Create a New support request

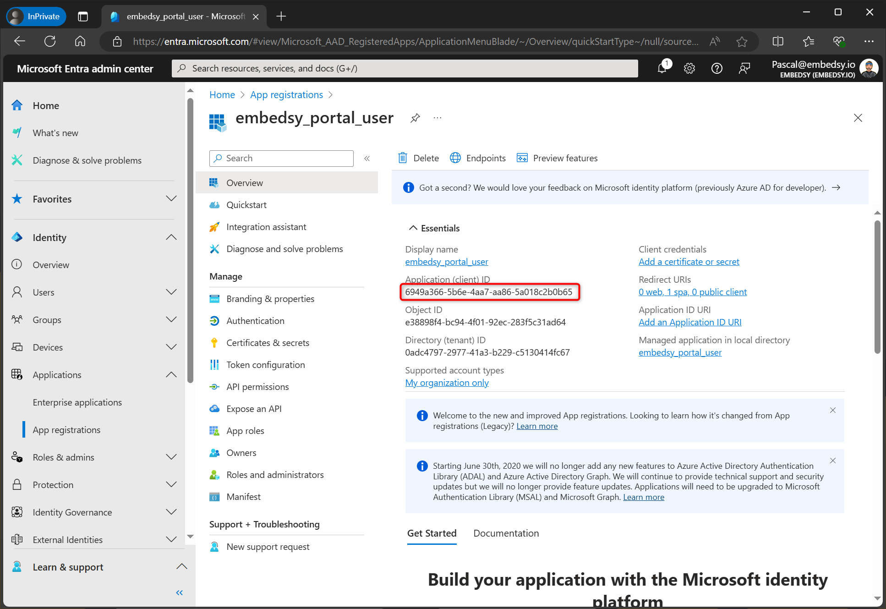pyautogui.click(x=268, y=546)
